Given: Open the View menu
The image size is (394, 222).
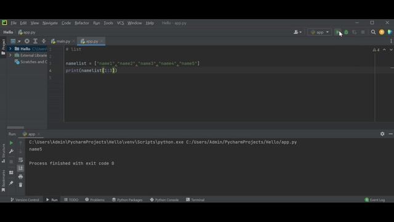Looking at the screenshot, I should [x=34, y=23].
